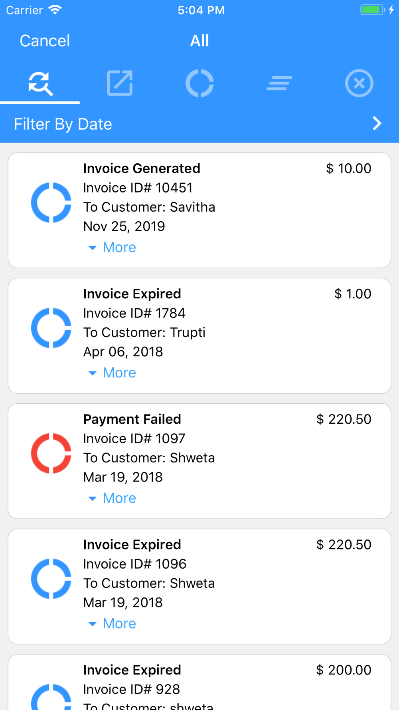Expand More on invoice 1096
The width and height of the screenshot is (399, 710).
click(x=113, y=624)
